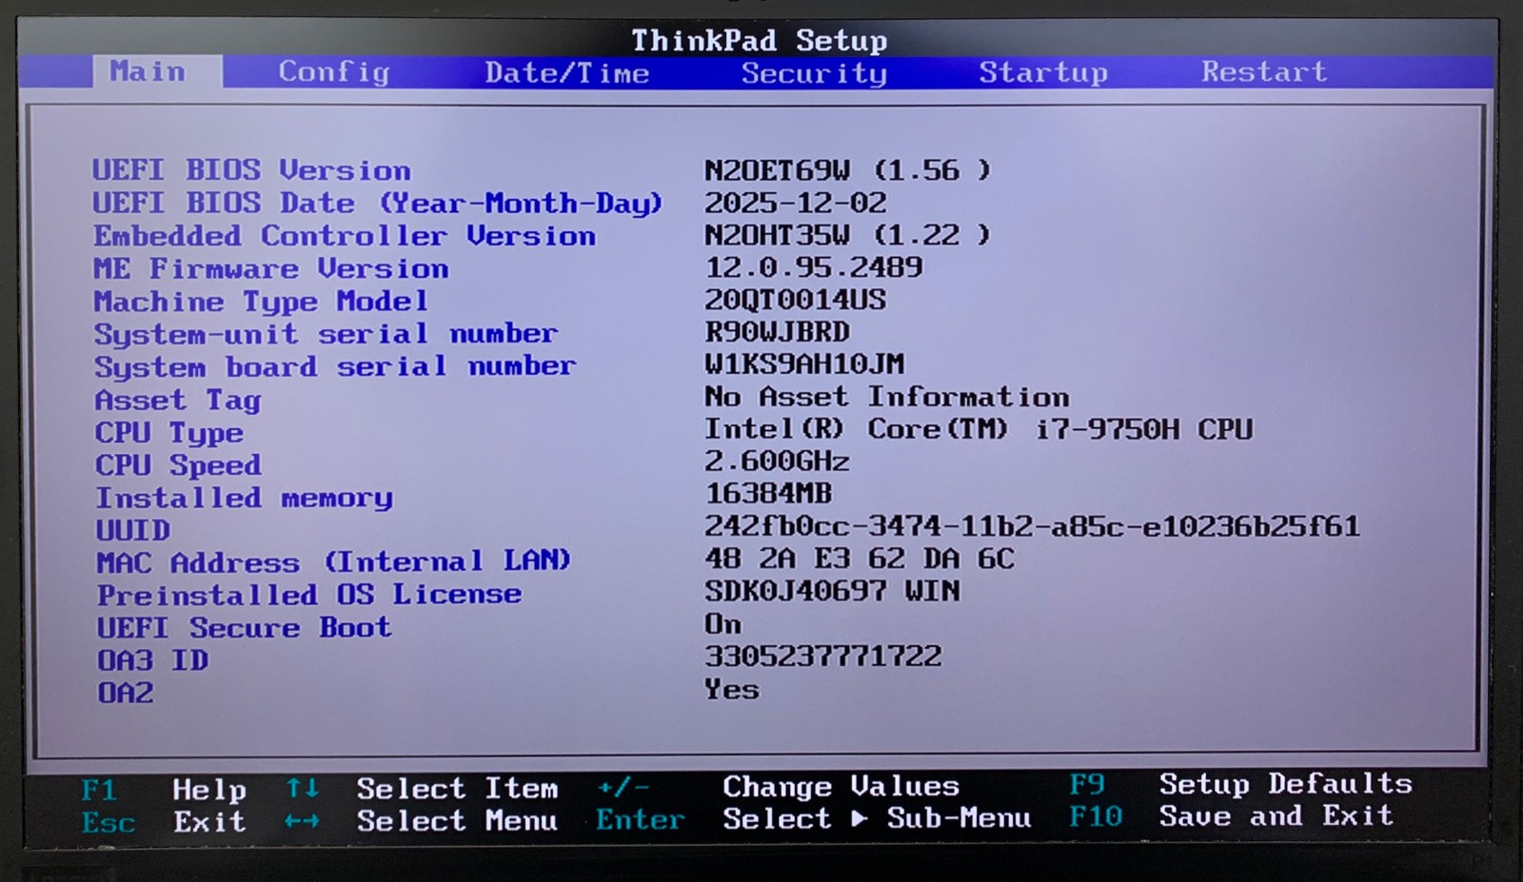Click the Asset Tag label
1523x882 pixels.
[178, 401]
